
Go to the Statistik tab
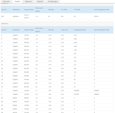coord(40,1)
